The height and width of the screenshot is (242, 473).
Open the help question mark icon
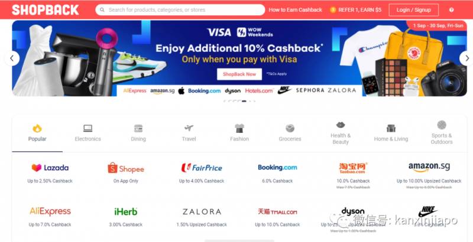[451, 10]
